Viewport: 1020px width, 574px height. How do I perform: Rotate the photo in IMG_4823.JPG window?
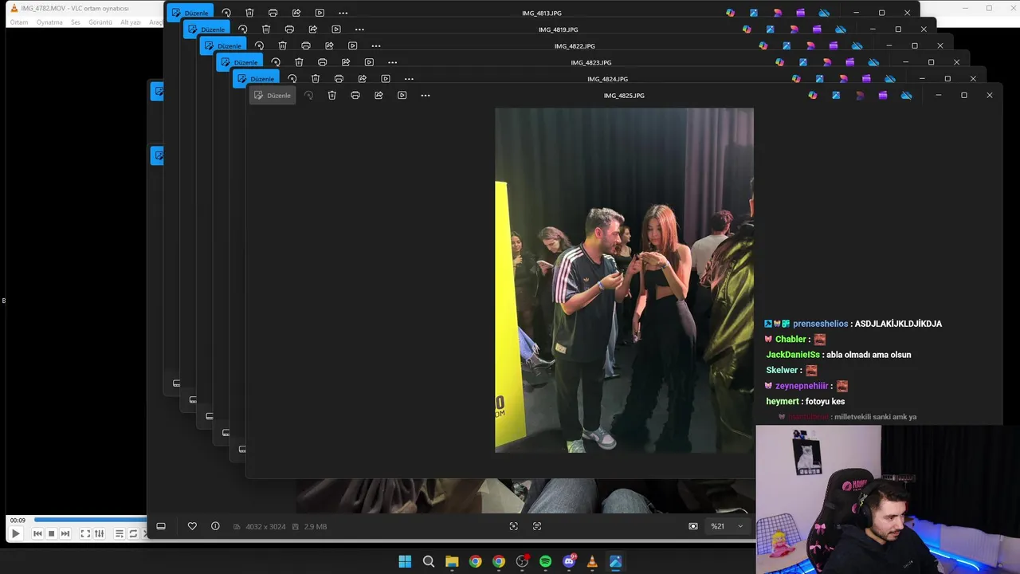click(x=276, y=62)
